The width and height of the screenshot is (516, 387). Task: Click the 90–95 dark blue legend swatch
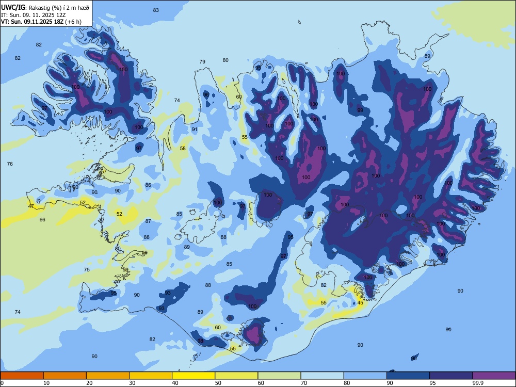(x=408, y=376)
